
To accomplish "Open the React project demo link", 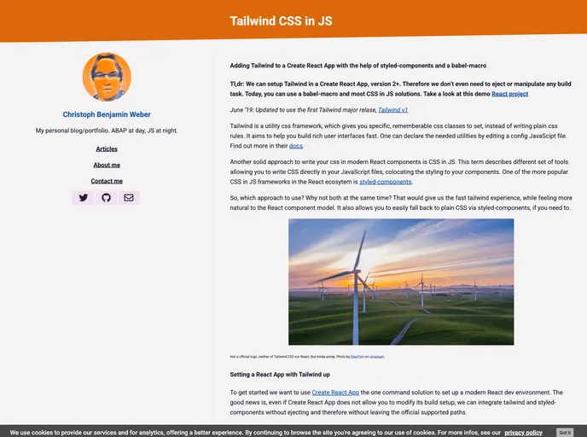I will [509, 94].
